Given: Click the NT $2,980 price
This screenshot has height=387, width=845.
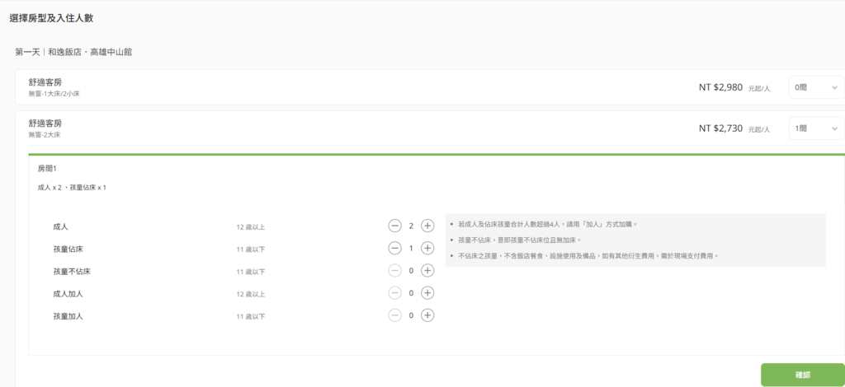Looking at the screenshot, I should click(x=720, y=87).
